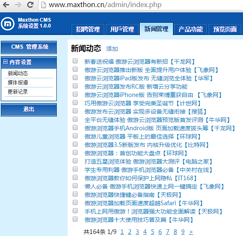The image size is (243, 236).
Task: Select the 新闻管理 tab
Action: 156,29
